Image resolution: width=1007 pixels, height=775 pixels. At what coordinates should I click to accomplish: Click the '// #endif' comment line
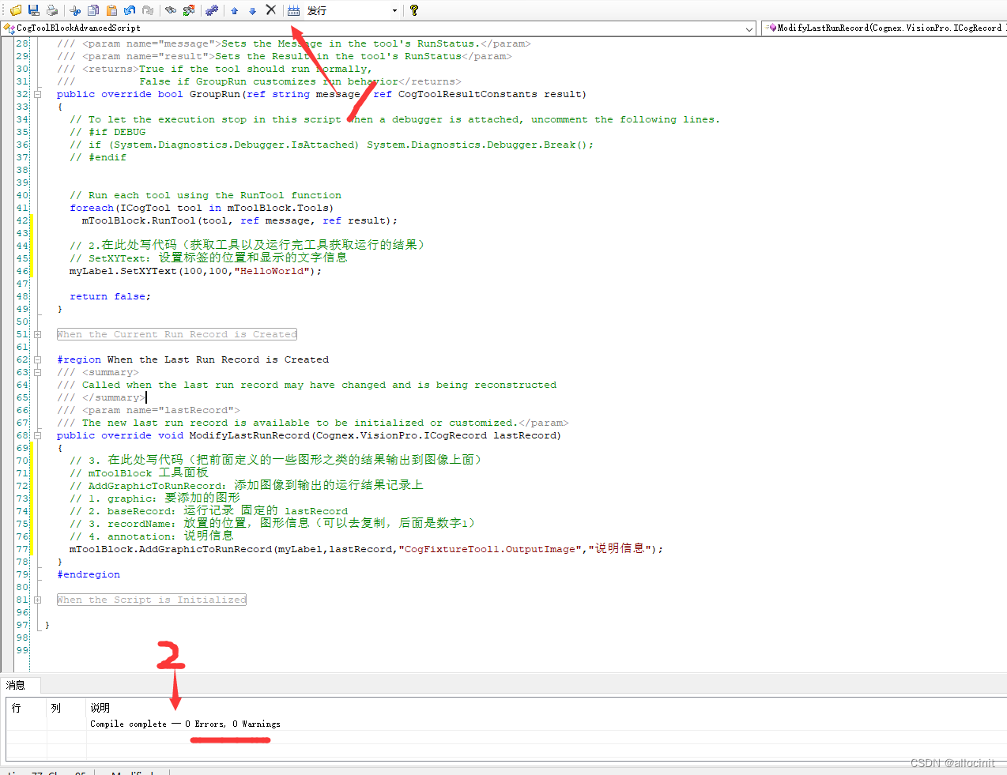click(x=98, y=157)
